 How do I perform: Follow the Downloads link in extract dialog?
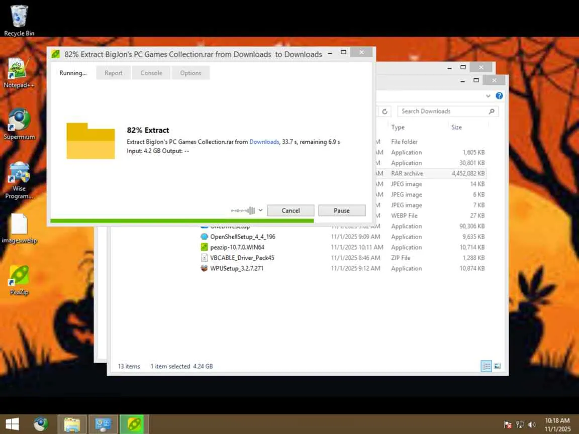tap(264, 142)
